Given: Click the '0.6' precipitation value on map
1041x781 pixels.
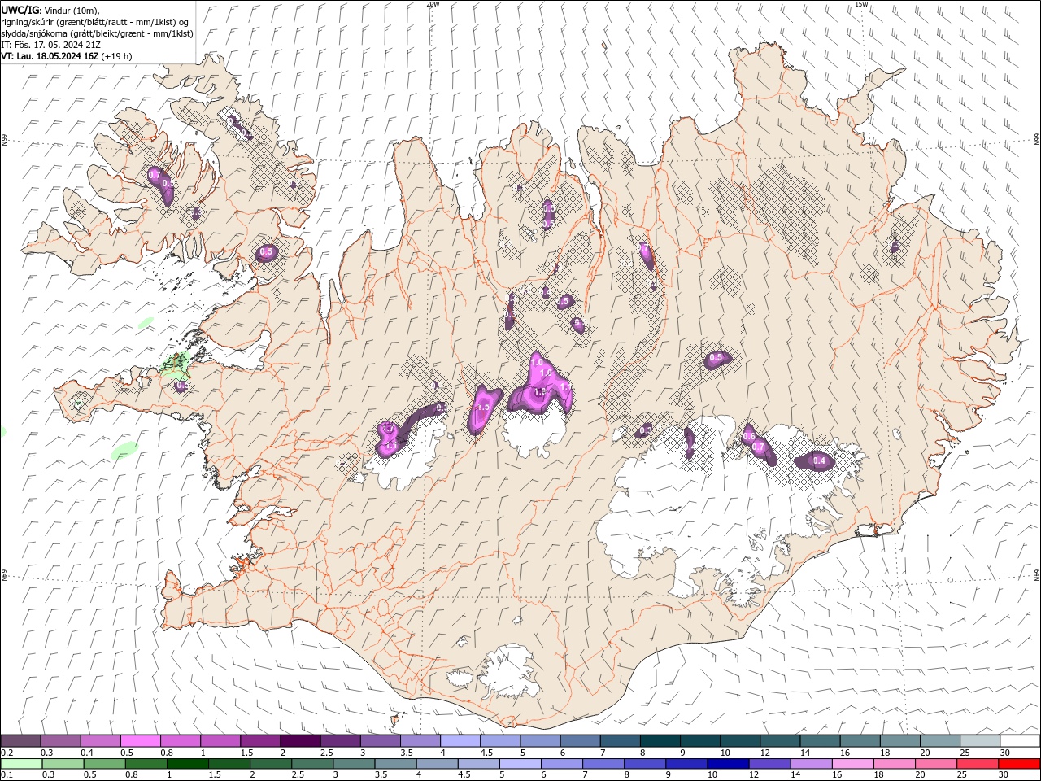Looking at the screenshot, I should click(x=749, y=437).
